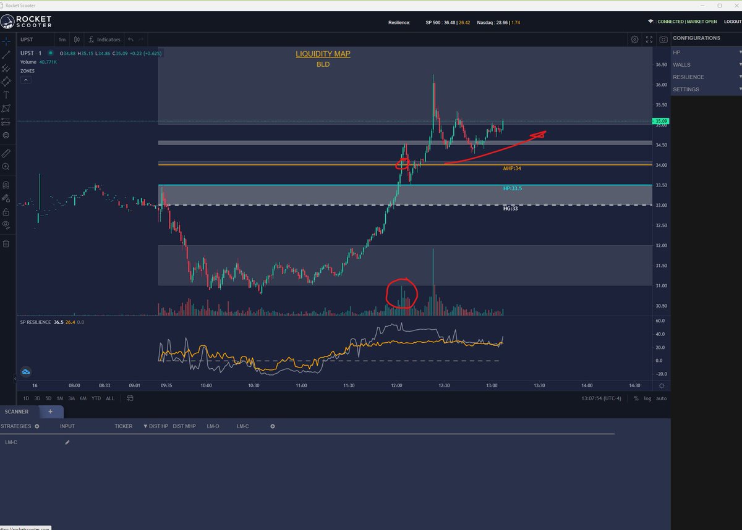Take a chart snapshot with camera icon

(x=663, y=40)
